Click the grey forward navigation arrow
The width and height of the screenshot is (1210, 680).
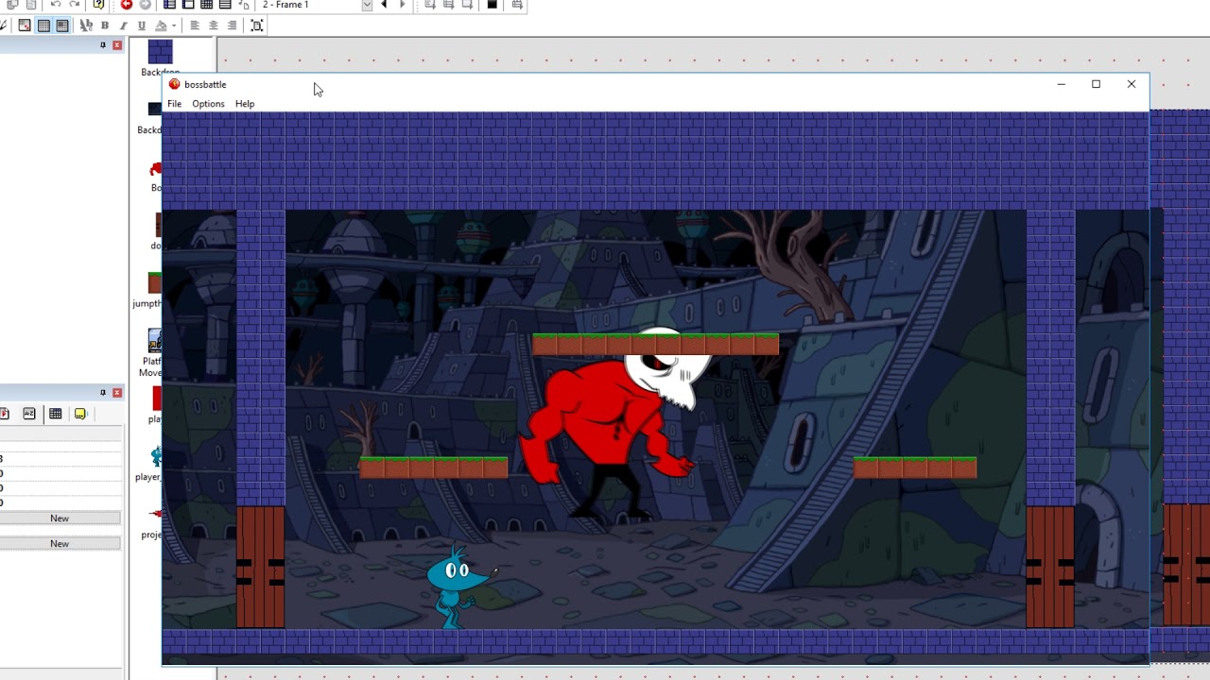(x=145, y=5)
